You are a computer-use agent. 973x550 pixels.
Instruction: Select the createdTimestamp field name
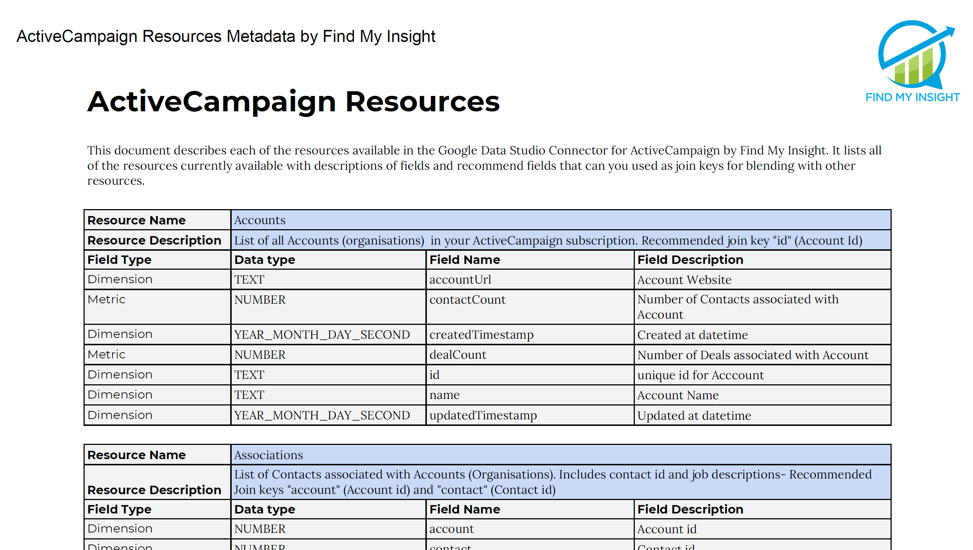point(481,335)
